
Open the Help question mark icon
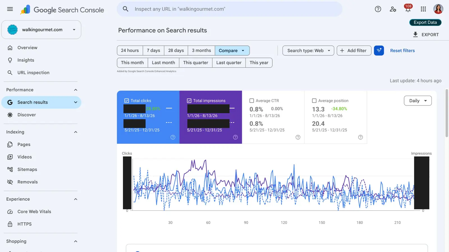[x=378, y=9]
